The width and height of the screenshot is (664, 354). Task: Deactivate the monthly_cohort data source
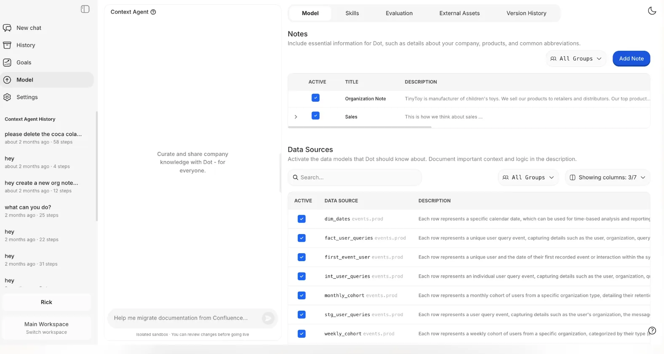point(301,296)
